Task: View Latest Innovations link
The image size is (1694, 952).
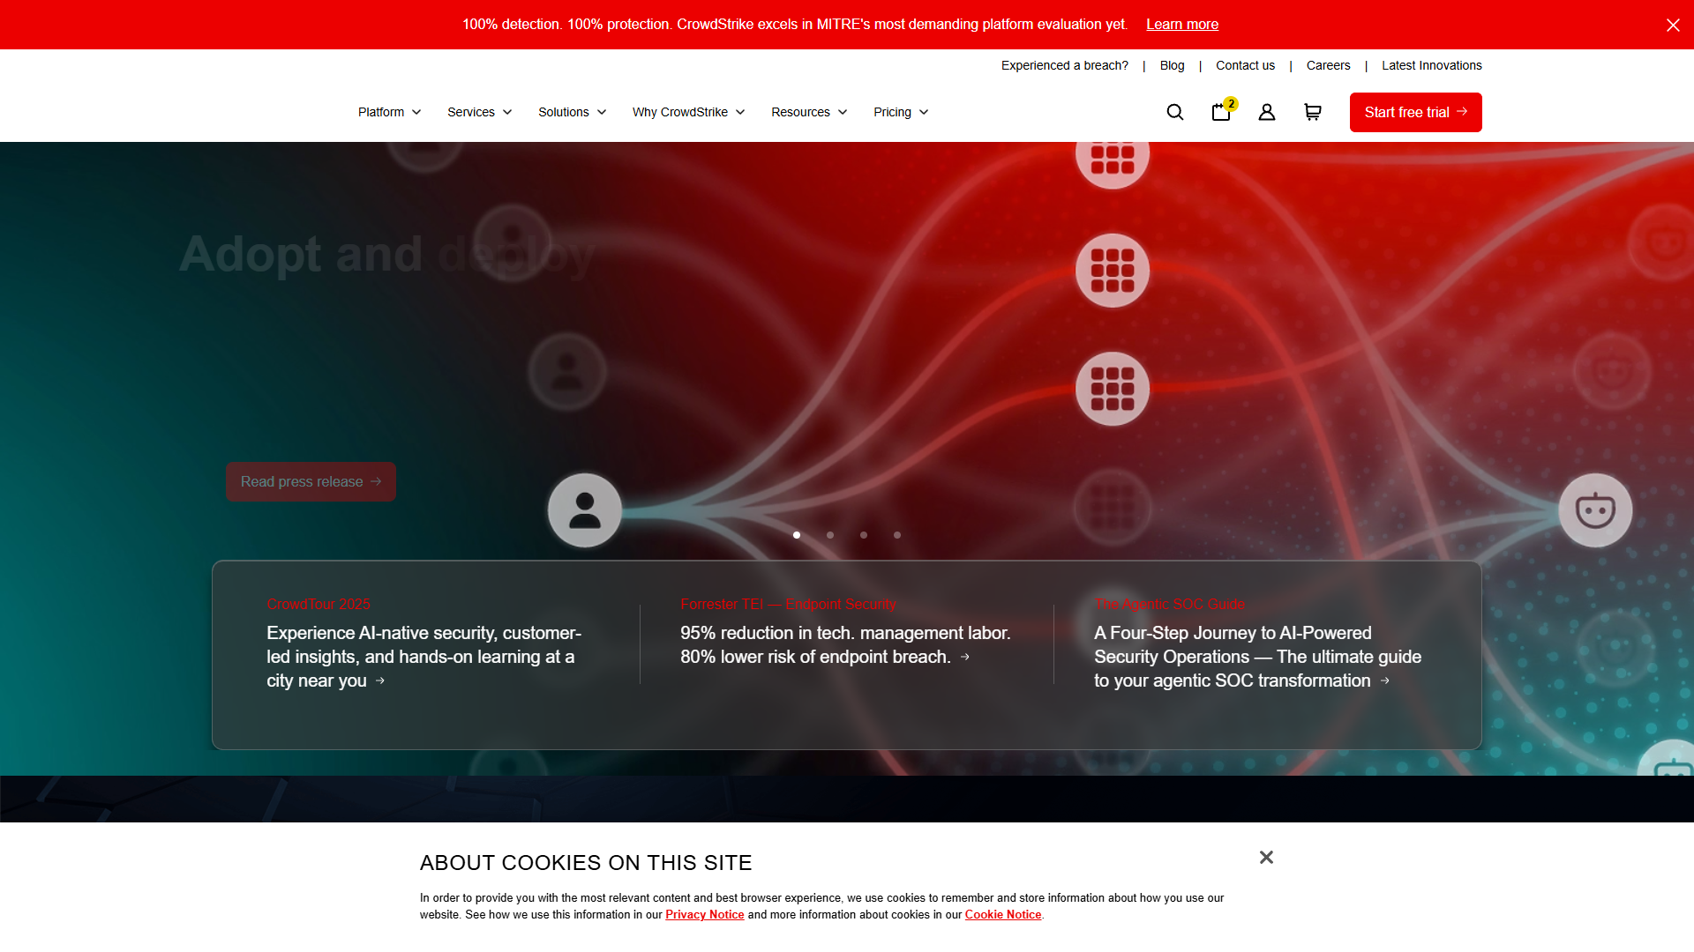Action: click(1431, 65)
